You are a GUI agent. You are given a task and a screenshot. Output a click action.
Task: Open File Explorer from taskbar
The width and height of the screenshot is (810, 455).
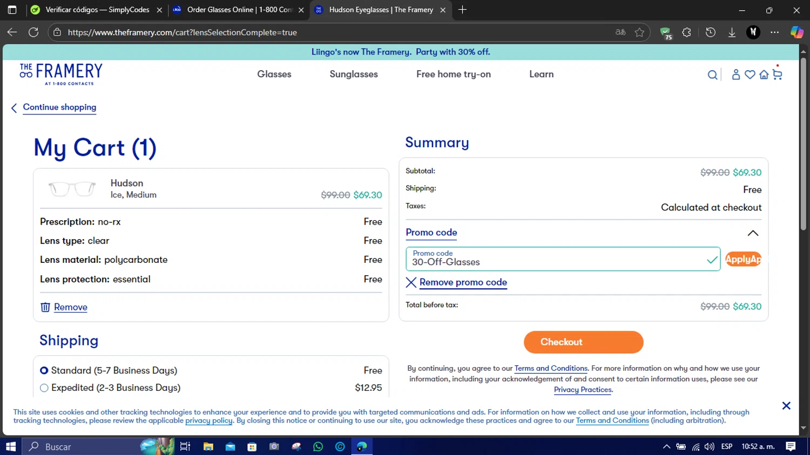(208, 446)
